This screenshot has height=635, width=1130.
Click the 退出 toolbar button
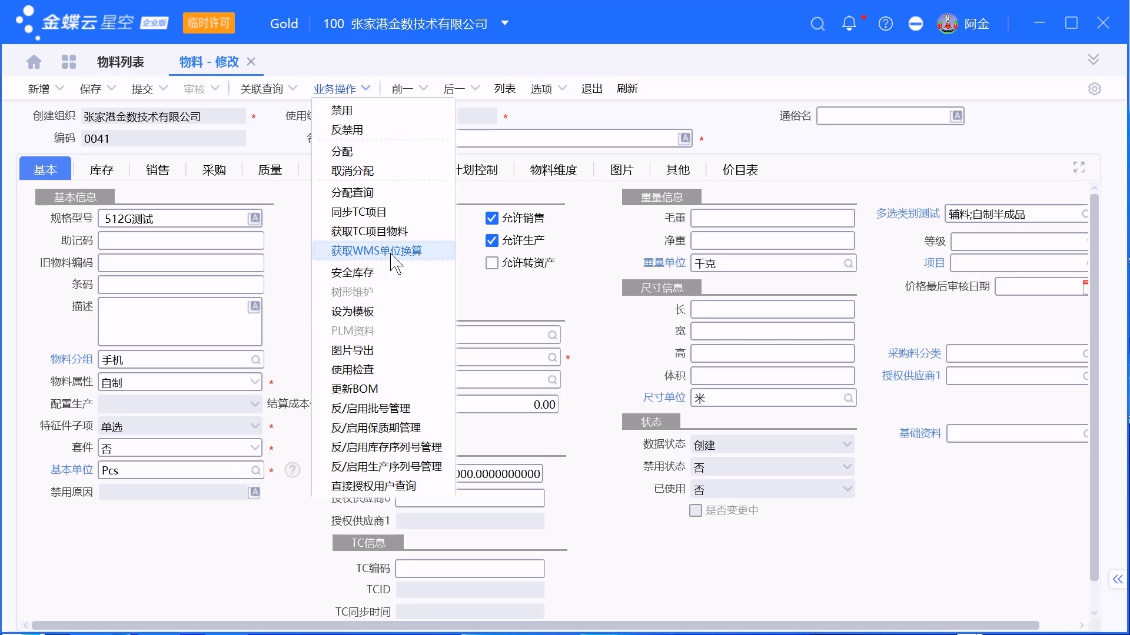(591, 89)
